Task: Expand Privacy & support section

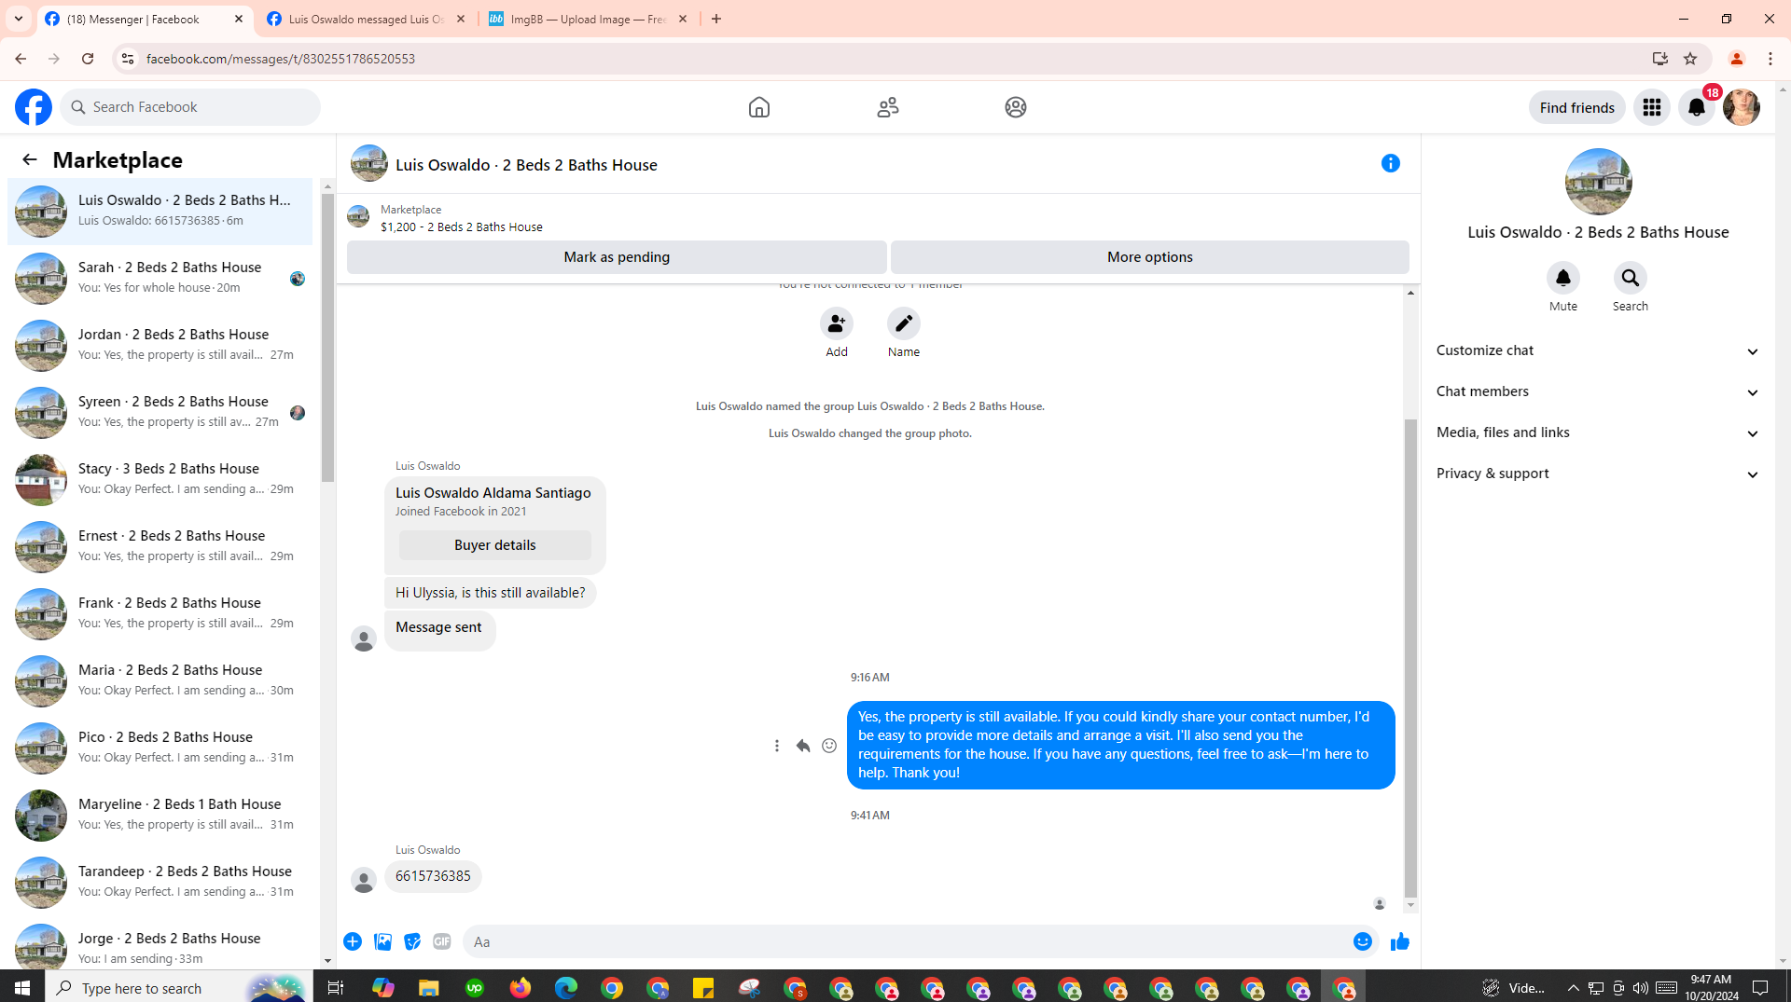Action: tap(1598, 474)
